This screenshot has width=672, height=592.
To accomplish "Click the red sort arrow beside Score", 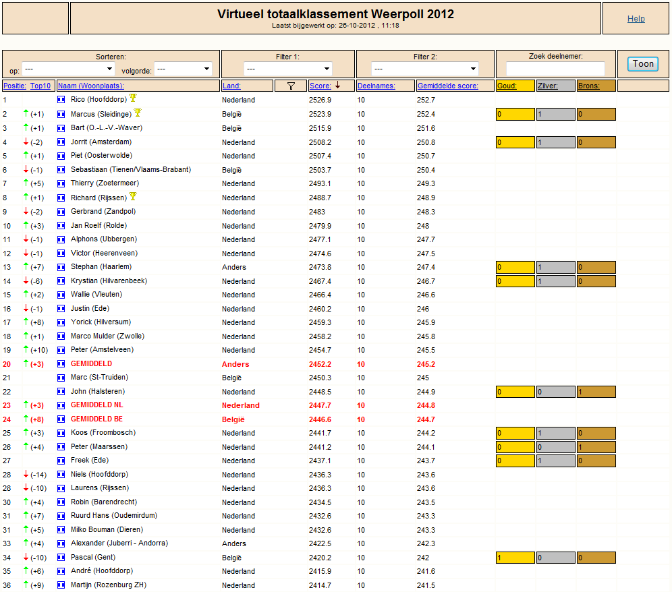I will (338, 85).
